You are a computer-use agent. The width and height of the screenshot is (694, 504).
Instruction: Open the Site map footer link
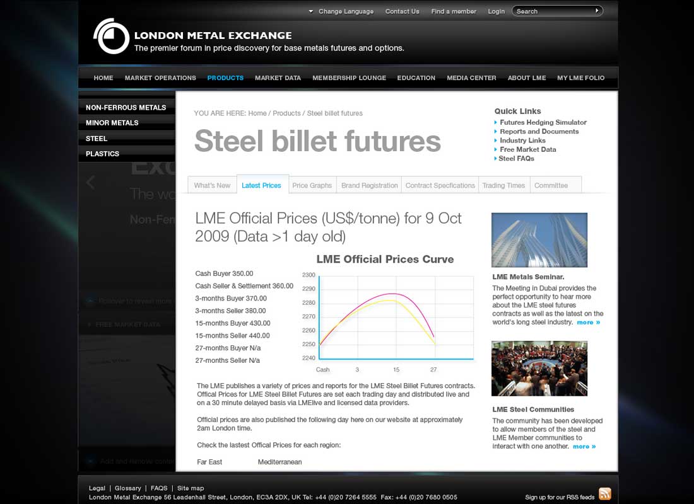coord(191,488)
